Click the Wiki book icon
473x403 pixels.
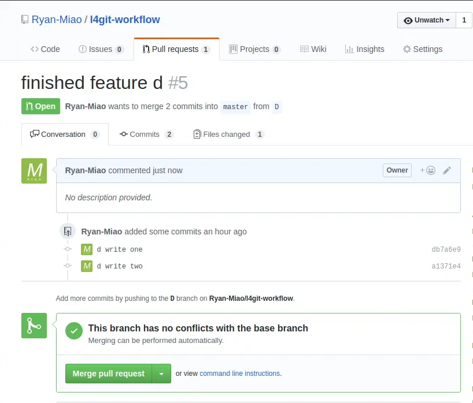click(x=304, y=49)
